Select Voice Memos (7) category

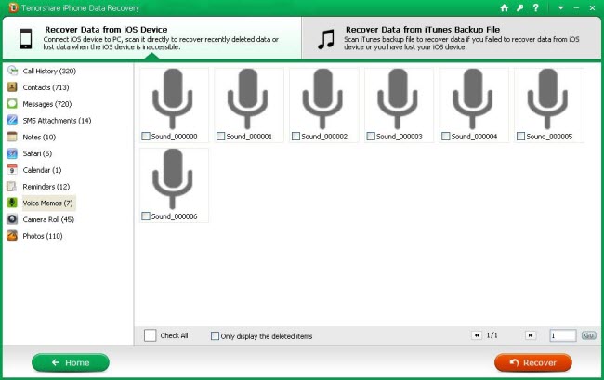coord(47,203)
